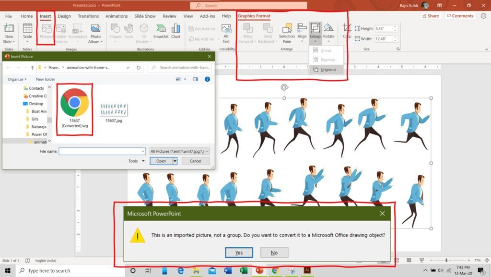The image size is (491, 277).
Task: Open Microsoft Edge from taskbar
Action: click(x=181, y=270)
